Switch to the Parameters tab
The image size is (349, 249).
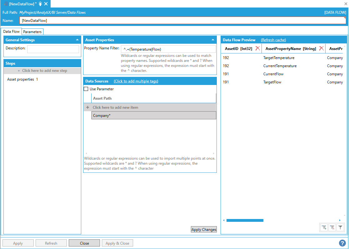point(32,32)
